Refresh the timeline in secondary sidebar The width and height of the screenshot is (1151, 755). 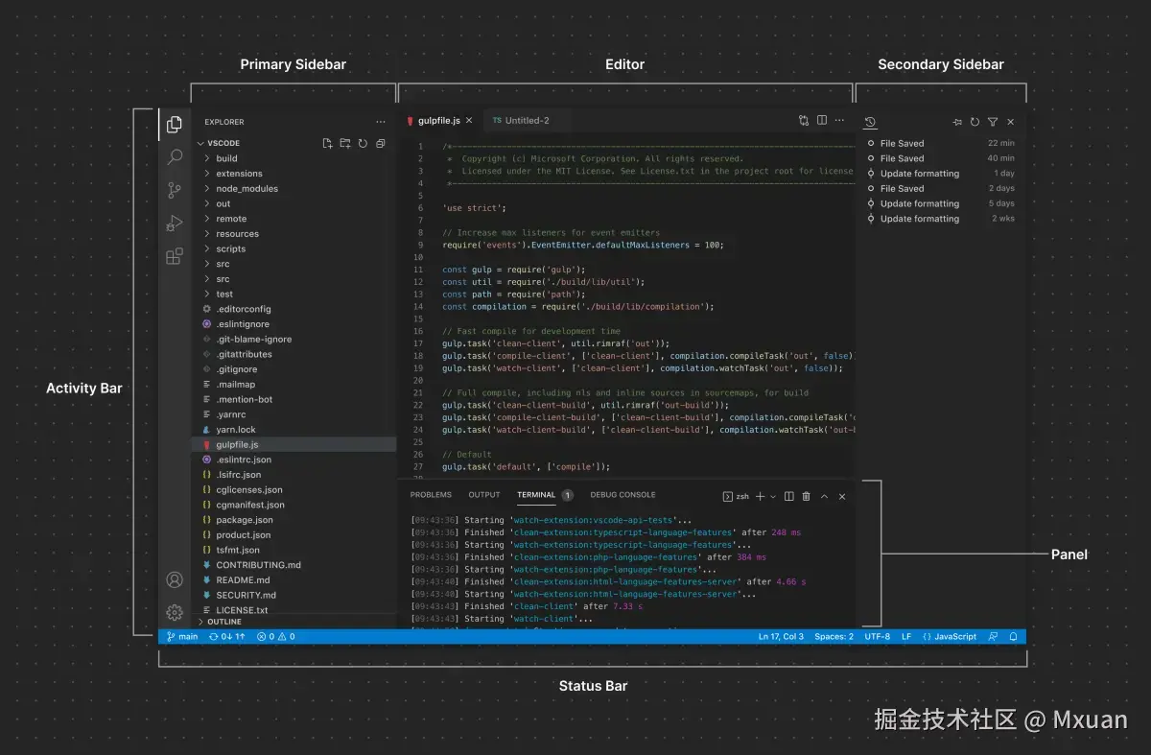pyautogui.click(x=975, y=122)
